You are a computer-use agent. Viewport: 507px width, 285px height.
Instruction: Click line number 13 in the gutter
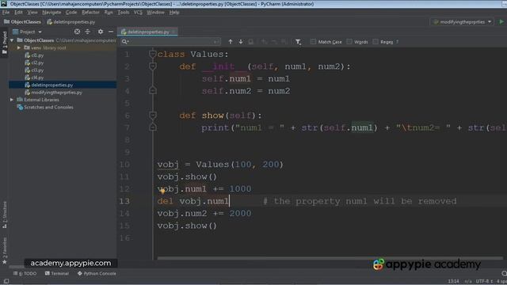click(x=124, y=201)
